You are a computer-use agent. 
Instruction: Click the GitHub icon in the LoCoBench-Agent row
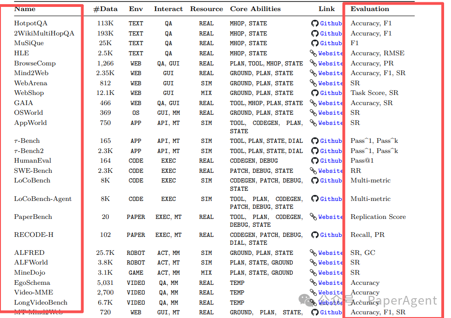(x=315, y=199)
